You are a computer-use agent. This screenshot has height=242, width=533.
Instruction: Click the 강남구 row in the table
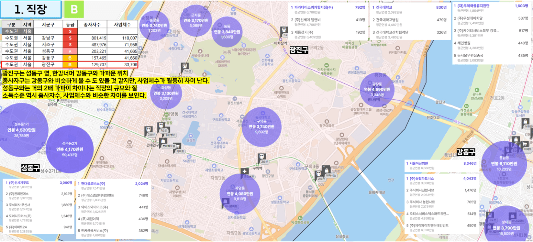(70, 38)
